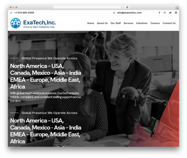Click the Facebook icon in top bar

(159, 13)
